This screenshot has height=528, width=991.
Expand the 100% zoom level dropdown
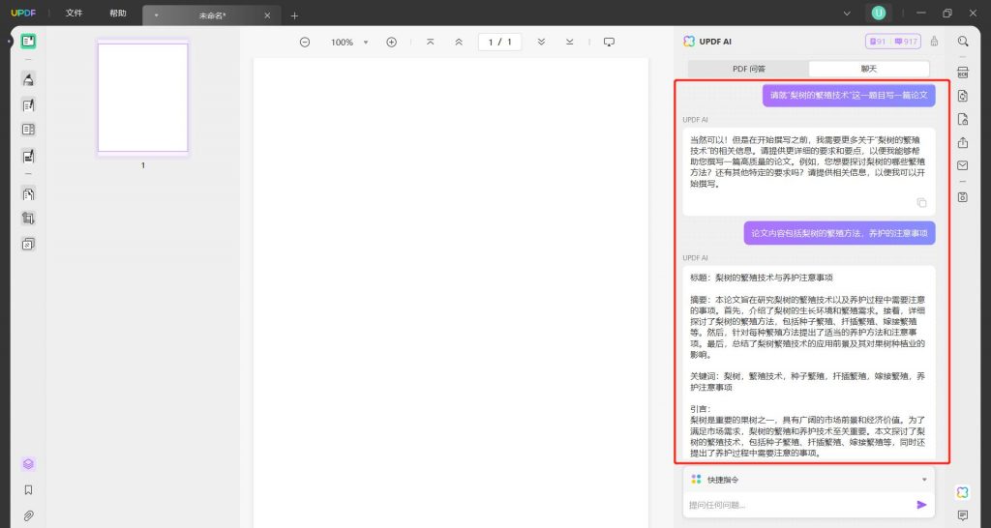coord(365,43)
